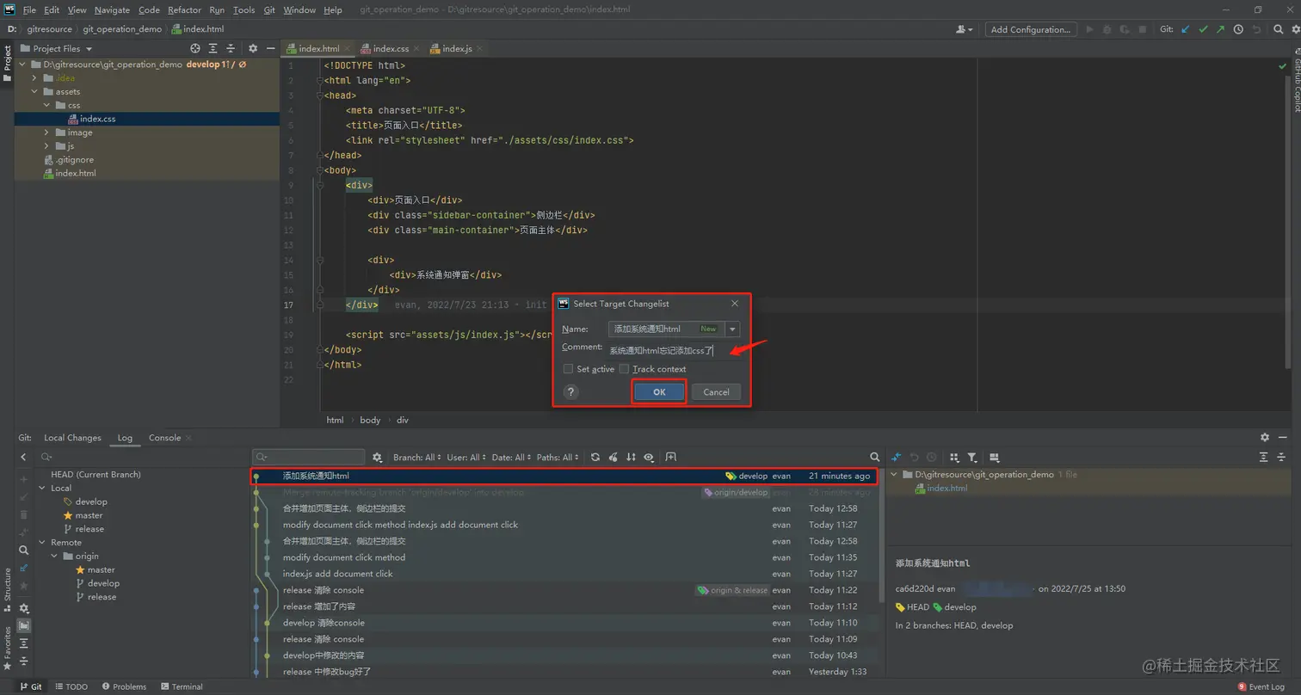Select index.html in commit details file list
This screenshot has height=695, width=1301.
(x=946, y=488)
